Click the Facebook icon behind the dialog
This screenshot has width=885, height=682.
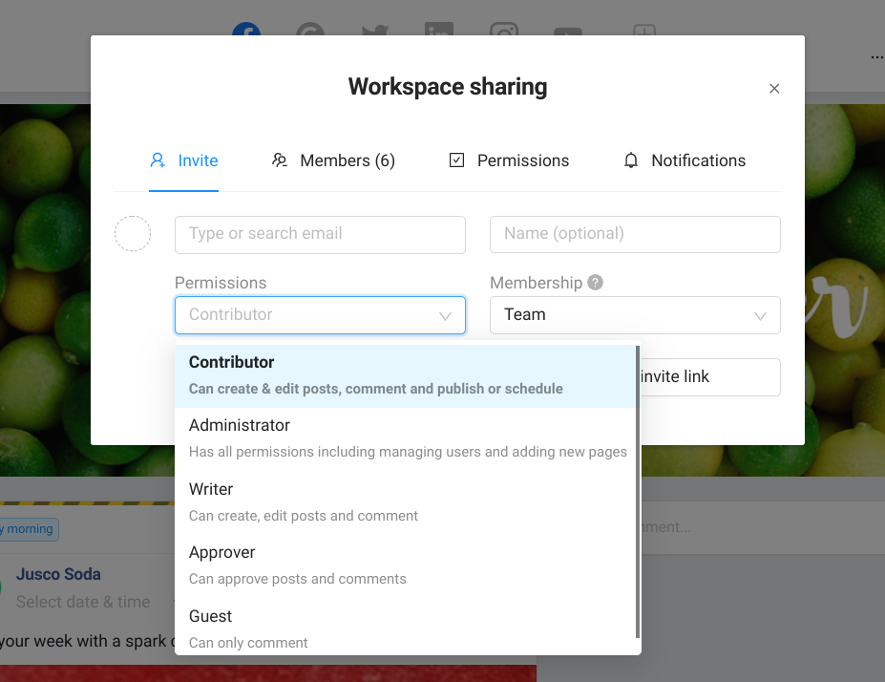tap(246, 29)
